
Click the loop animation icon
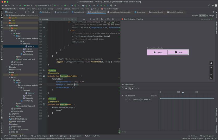click(x=122, y=88)
